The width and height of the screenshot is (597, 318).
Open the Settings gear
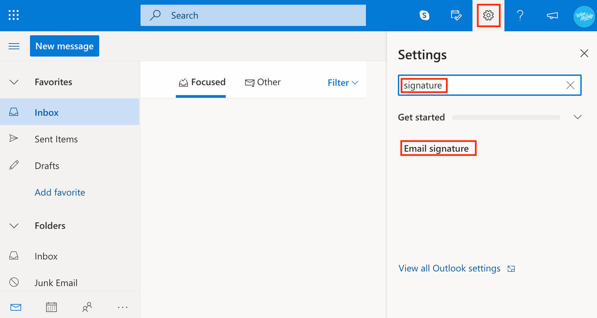tap(488, 15)
